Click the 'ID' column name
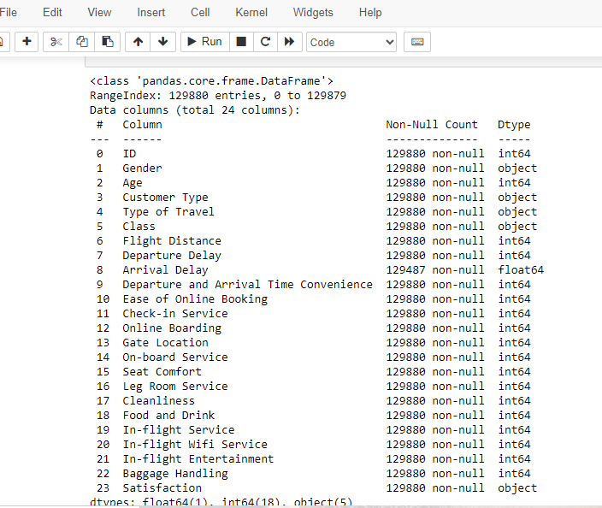Image resolution: width=602 pixels, height=508 pixels. pyautogui.click(x=129, y=154)
